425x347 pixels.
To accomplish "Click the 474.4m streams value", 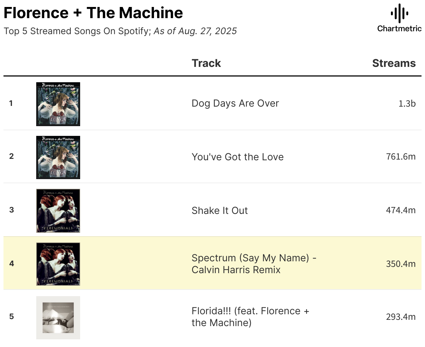I will (401, 210).
